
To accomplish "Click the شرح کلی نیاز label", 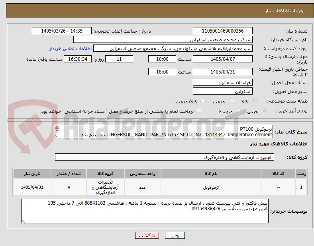I will coord(291,132).
